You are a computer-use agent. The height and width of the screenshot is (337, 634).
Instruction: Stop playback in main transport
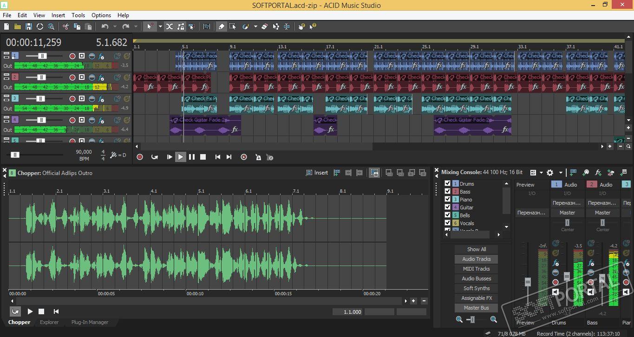203,157
